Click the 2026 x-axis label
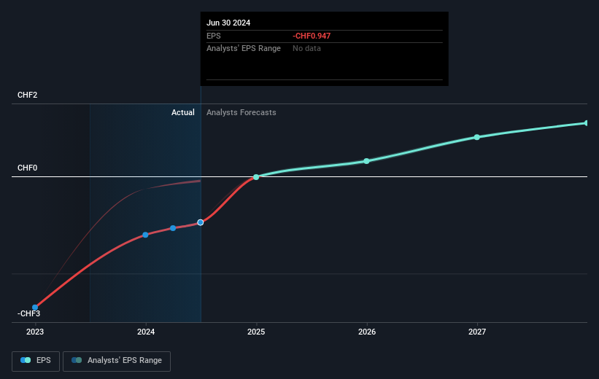This screenshot has height=379, width=599. (367, 332)
